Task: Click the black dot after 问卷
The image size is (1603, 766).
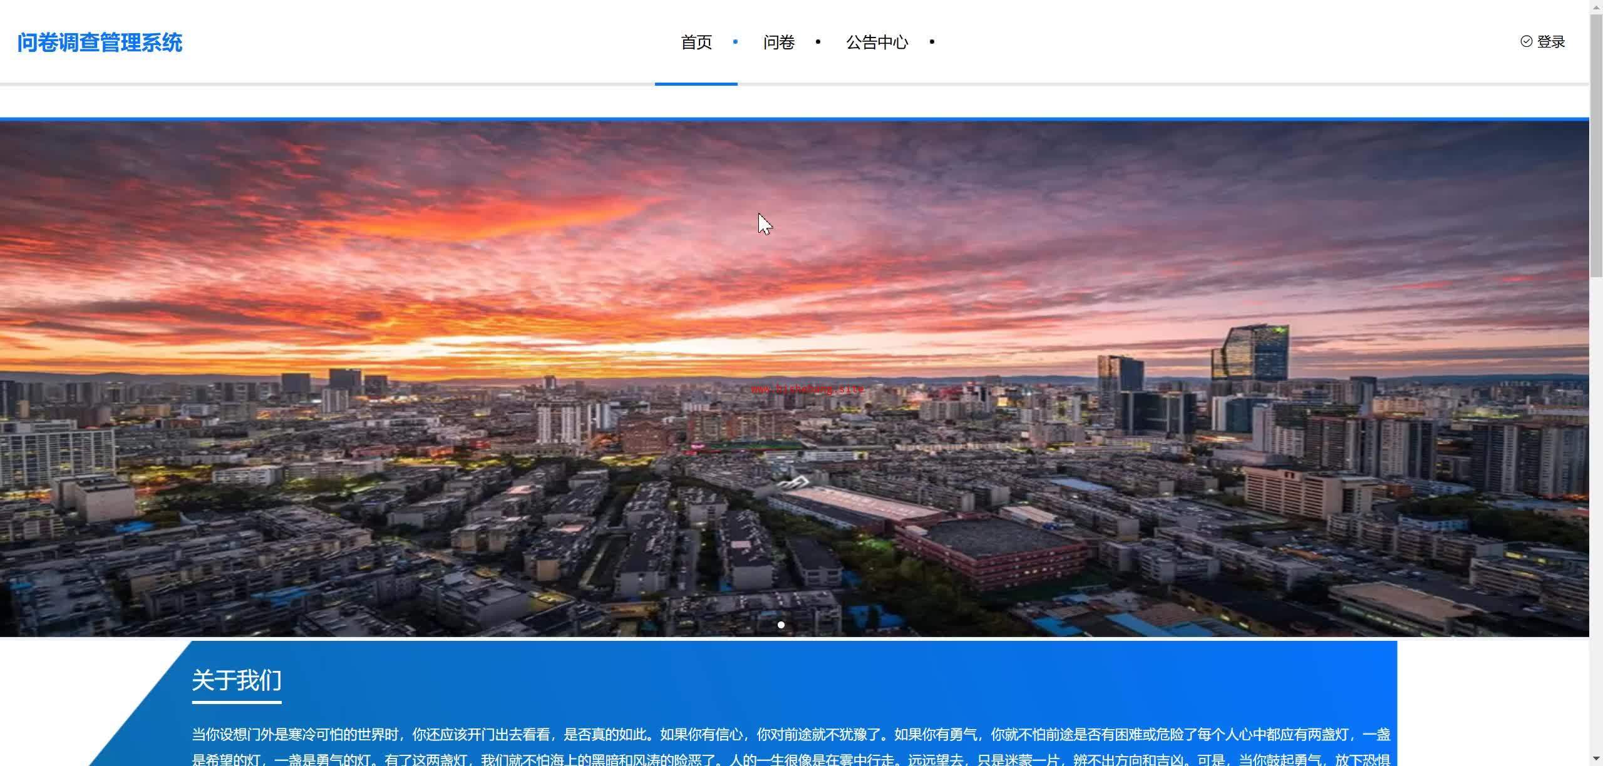Action: point(818,42)
